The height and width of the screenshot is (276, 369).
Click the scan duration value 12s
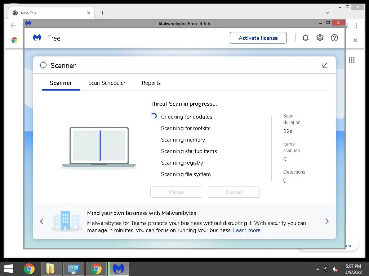tap(288, 131)
